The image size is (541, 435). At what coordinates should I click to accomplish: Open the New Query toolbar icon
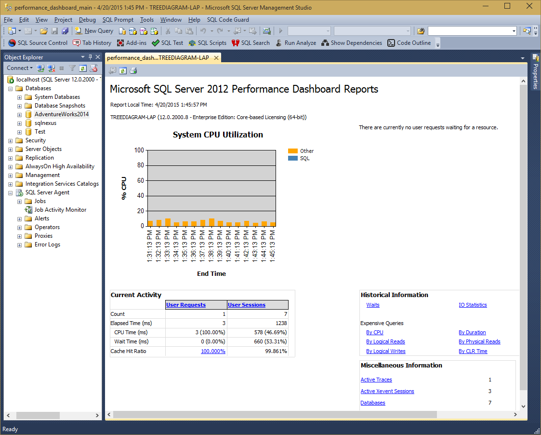(x=93, y=30)
